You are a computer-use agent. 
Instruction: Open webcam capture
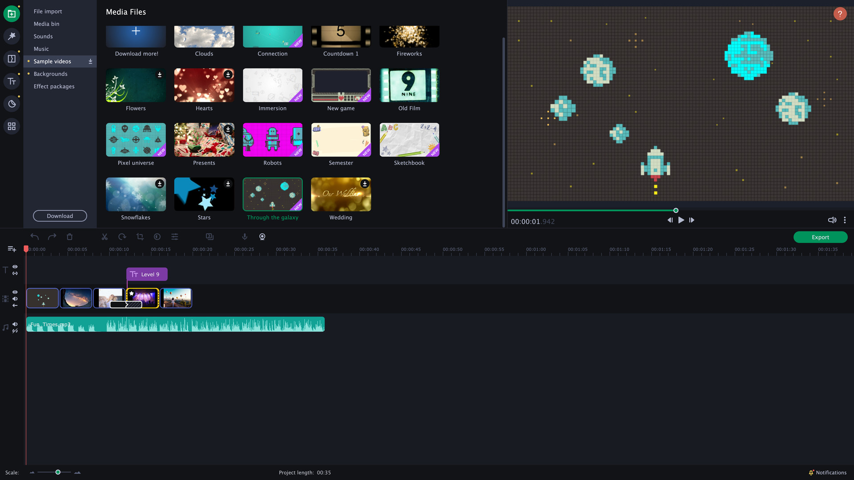tap(262, 236)
